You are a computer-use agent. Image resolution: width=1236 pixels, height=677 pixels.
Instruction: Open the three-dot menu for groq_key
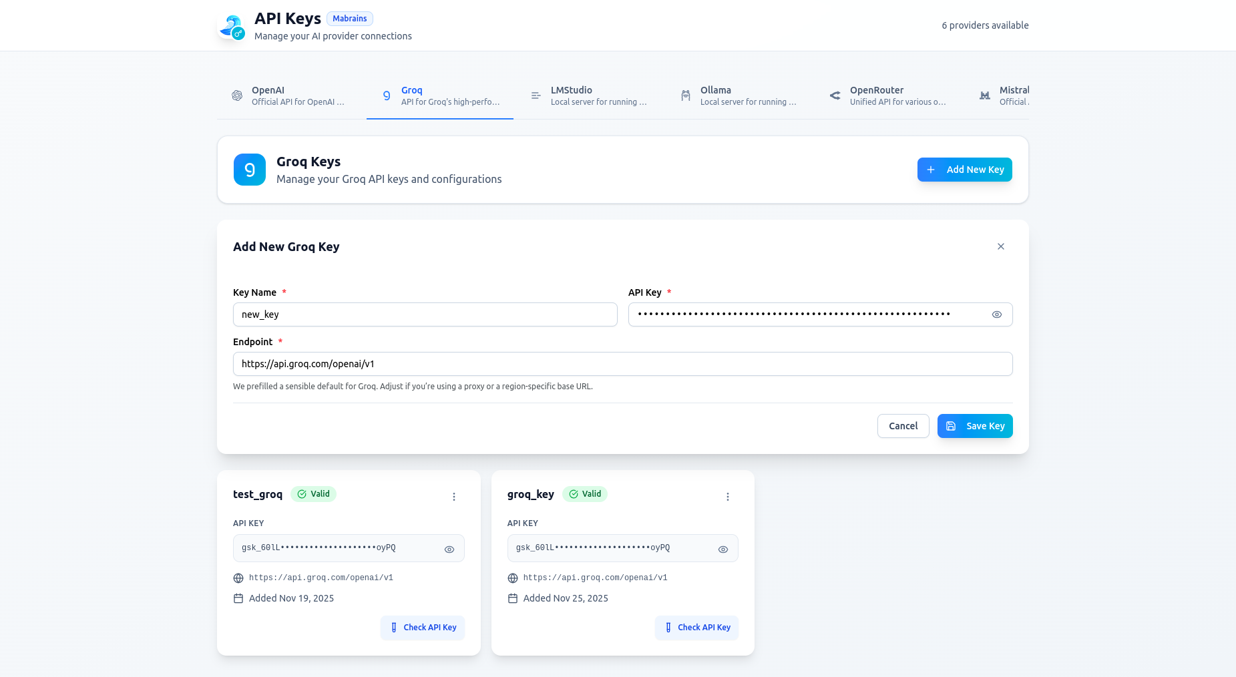(728, 497)
